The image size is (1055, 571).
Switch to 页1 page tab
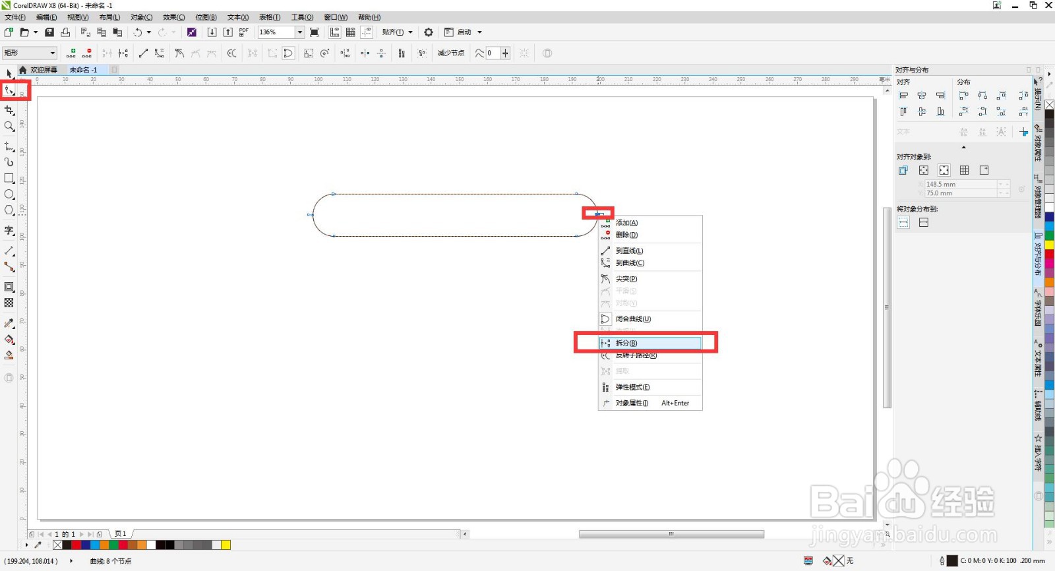click(x=121, y=534)
